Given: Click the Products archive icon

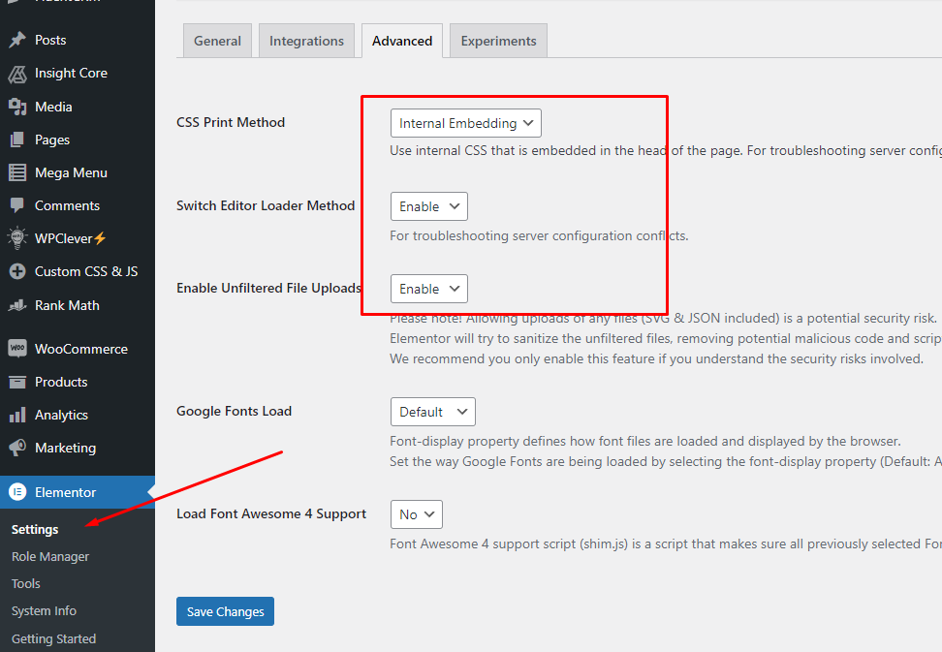Looking at the screenshot, I should (x=17, y=382).
